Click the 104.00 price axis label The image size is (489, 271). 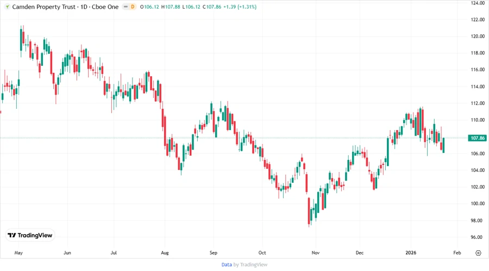478,170
